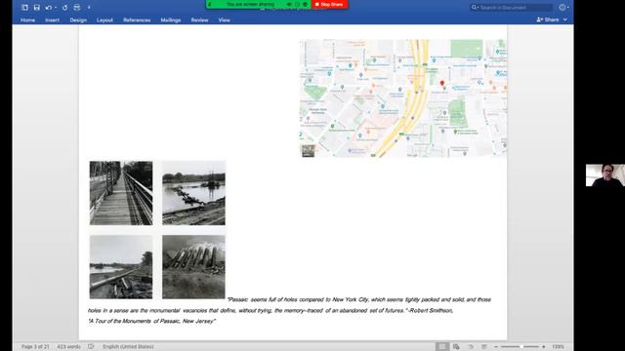Click the zoom slider handle

[x=521, y=347]
